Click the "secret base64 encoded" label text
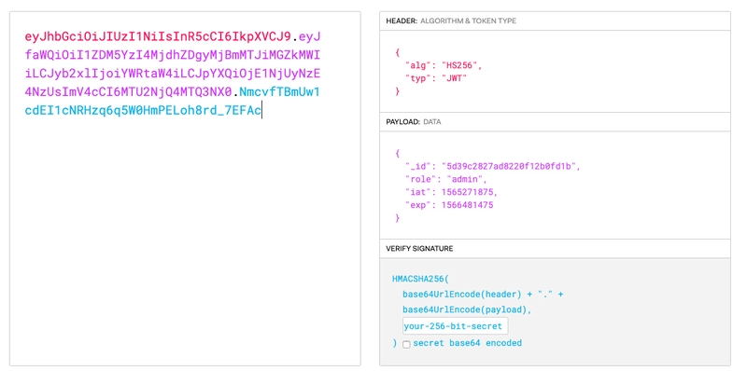747x371 pixels. [468, 343]
